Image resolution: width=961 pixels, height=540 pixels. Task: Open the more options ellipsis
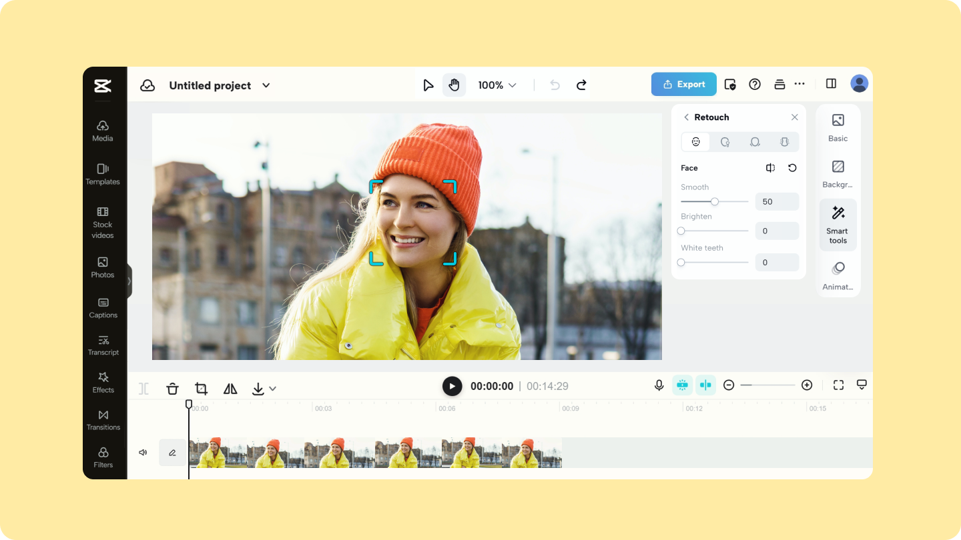[x=799, y=84]
